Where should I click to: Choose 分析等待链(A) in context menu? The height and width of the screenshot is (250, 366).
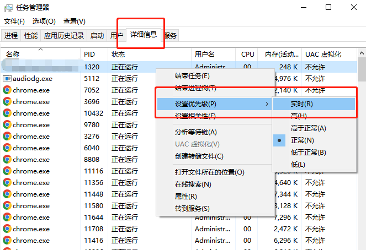(x=215, y=132)
